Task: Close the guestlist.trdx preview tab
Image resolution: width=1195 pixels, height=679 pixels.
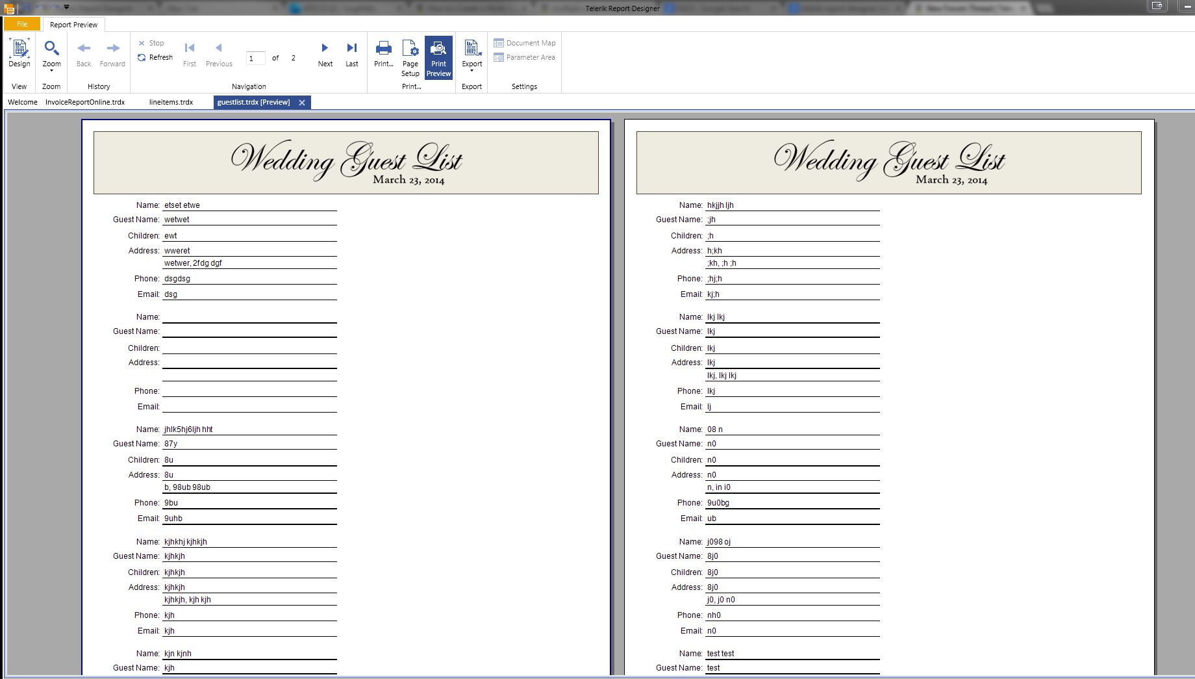Action: point(302,103)
